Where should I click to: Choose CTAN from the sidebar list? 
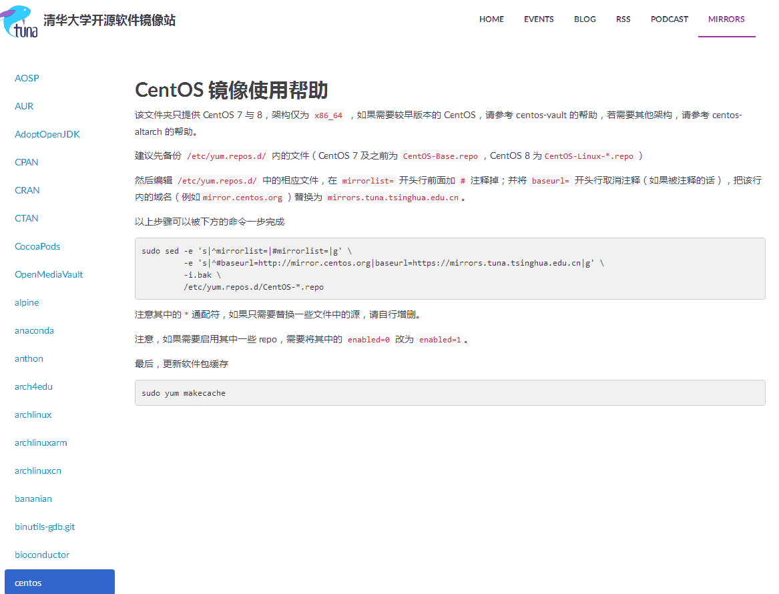pos(26,218)
